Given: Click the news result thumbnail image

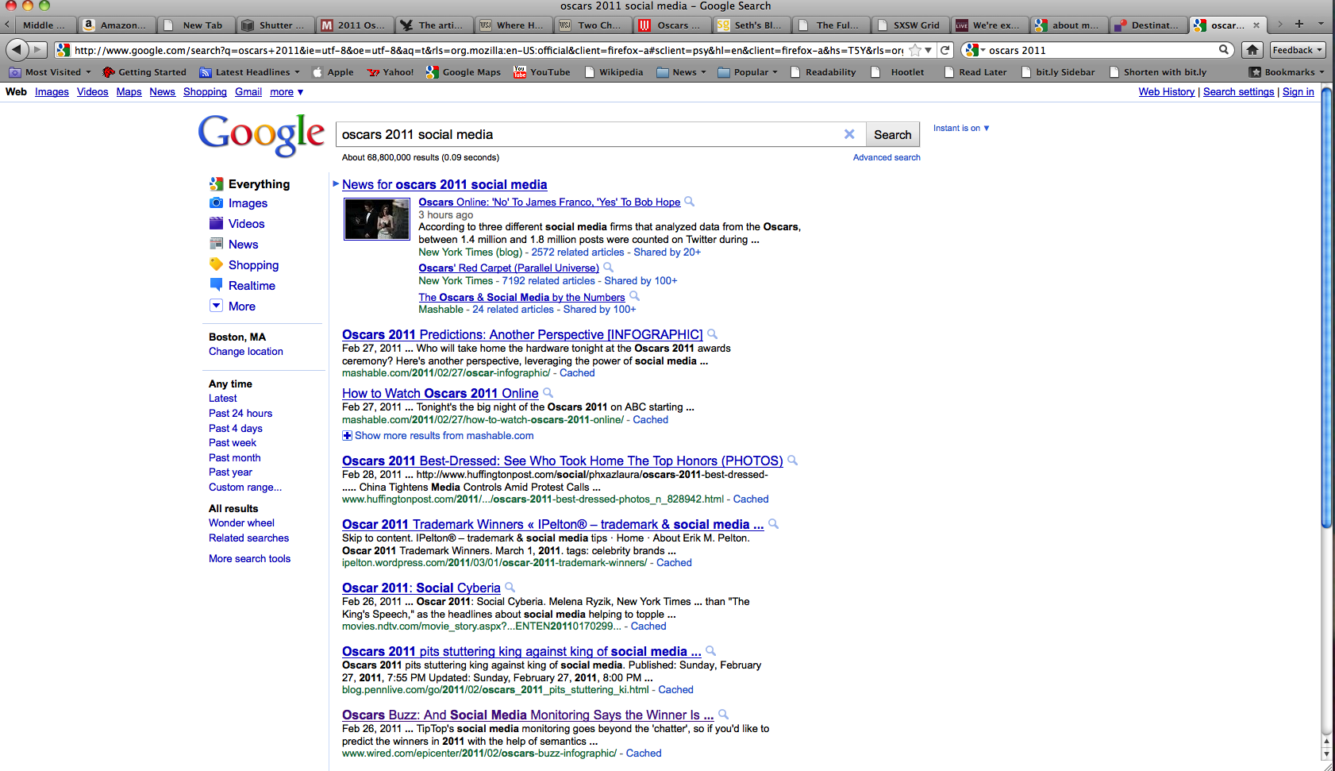Looking at the screenshot, I should [376, 218].
